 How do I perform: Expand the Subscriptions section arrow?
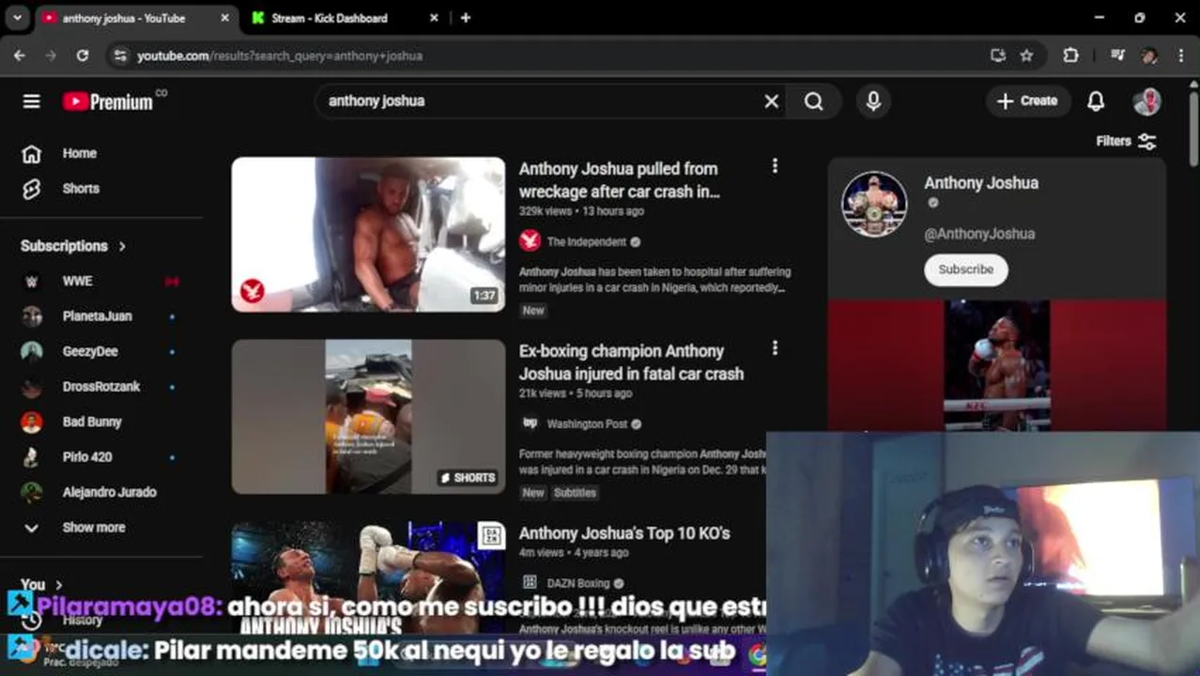[122, 246]
